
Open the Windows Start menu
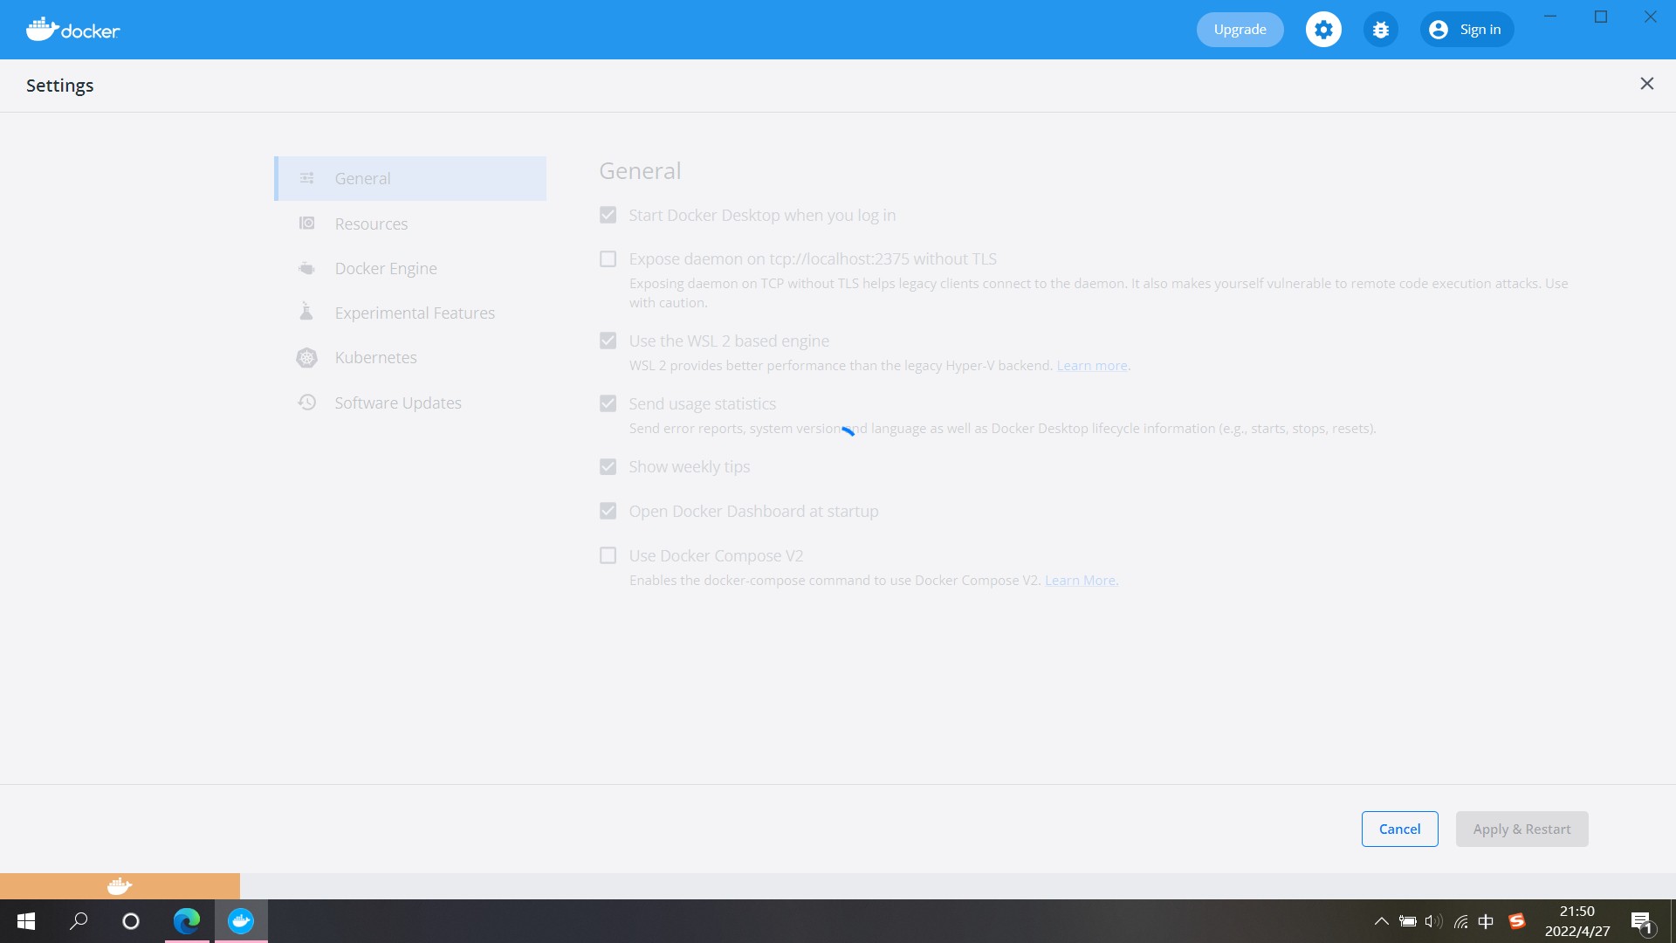26,921
